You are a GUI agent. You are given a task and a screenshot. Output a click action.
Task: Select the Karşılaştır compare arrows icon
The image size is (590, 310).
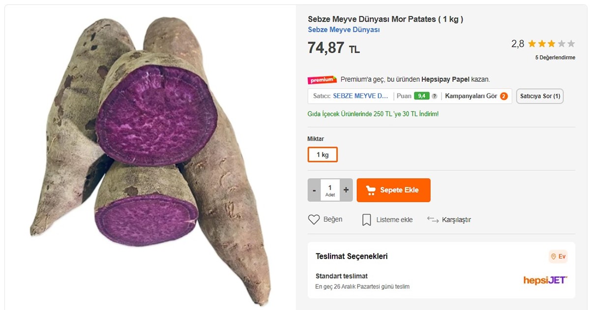tap(433, 219)
